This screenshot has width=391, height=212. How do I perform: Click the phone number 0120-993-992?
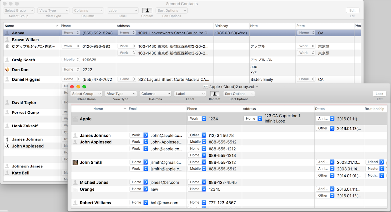[96, 46]
